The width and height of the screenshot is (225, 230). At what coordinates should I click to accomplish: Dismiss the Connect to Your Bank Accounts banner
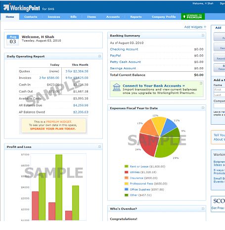click(201, 83)
